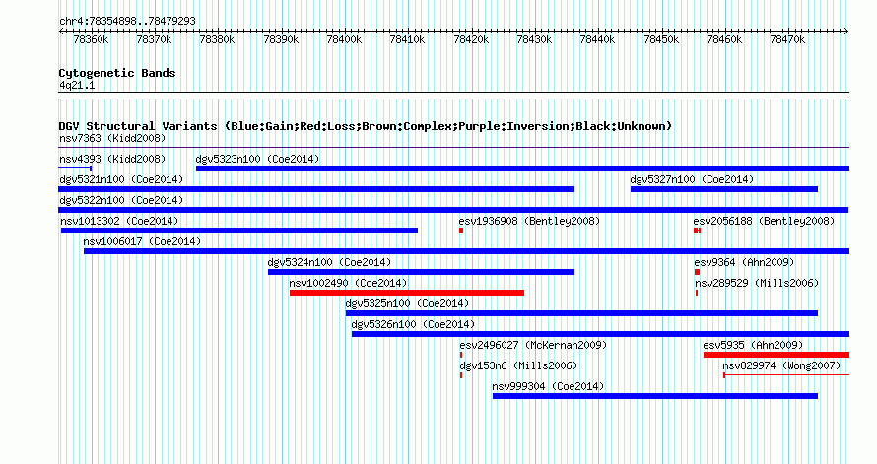Select the dgv5325n100 (Coe2014) label
Image resolution: width=877 pixels, height=464 pixels.
coord(407,303)
